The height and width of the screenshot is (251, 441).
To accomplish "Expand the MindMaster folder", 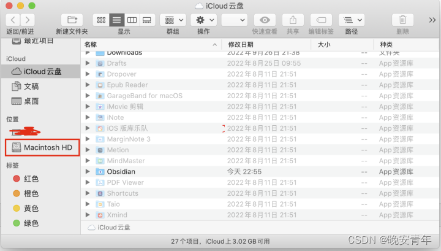I will 88,161.
